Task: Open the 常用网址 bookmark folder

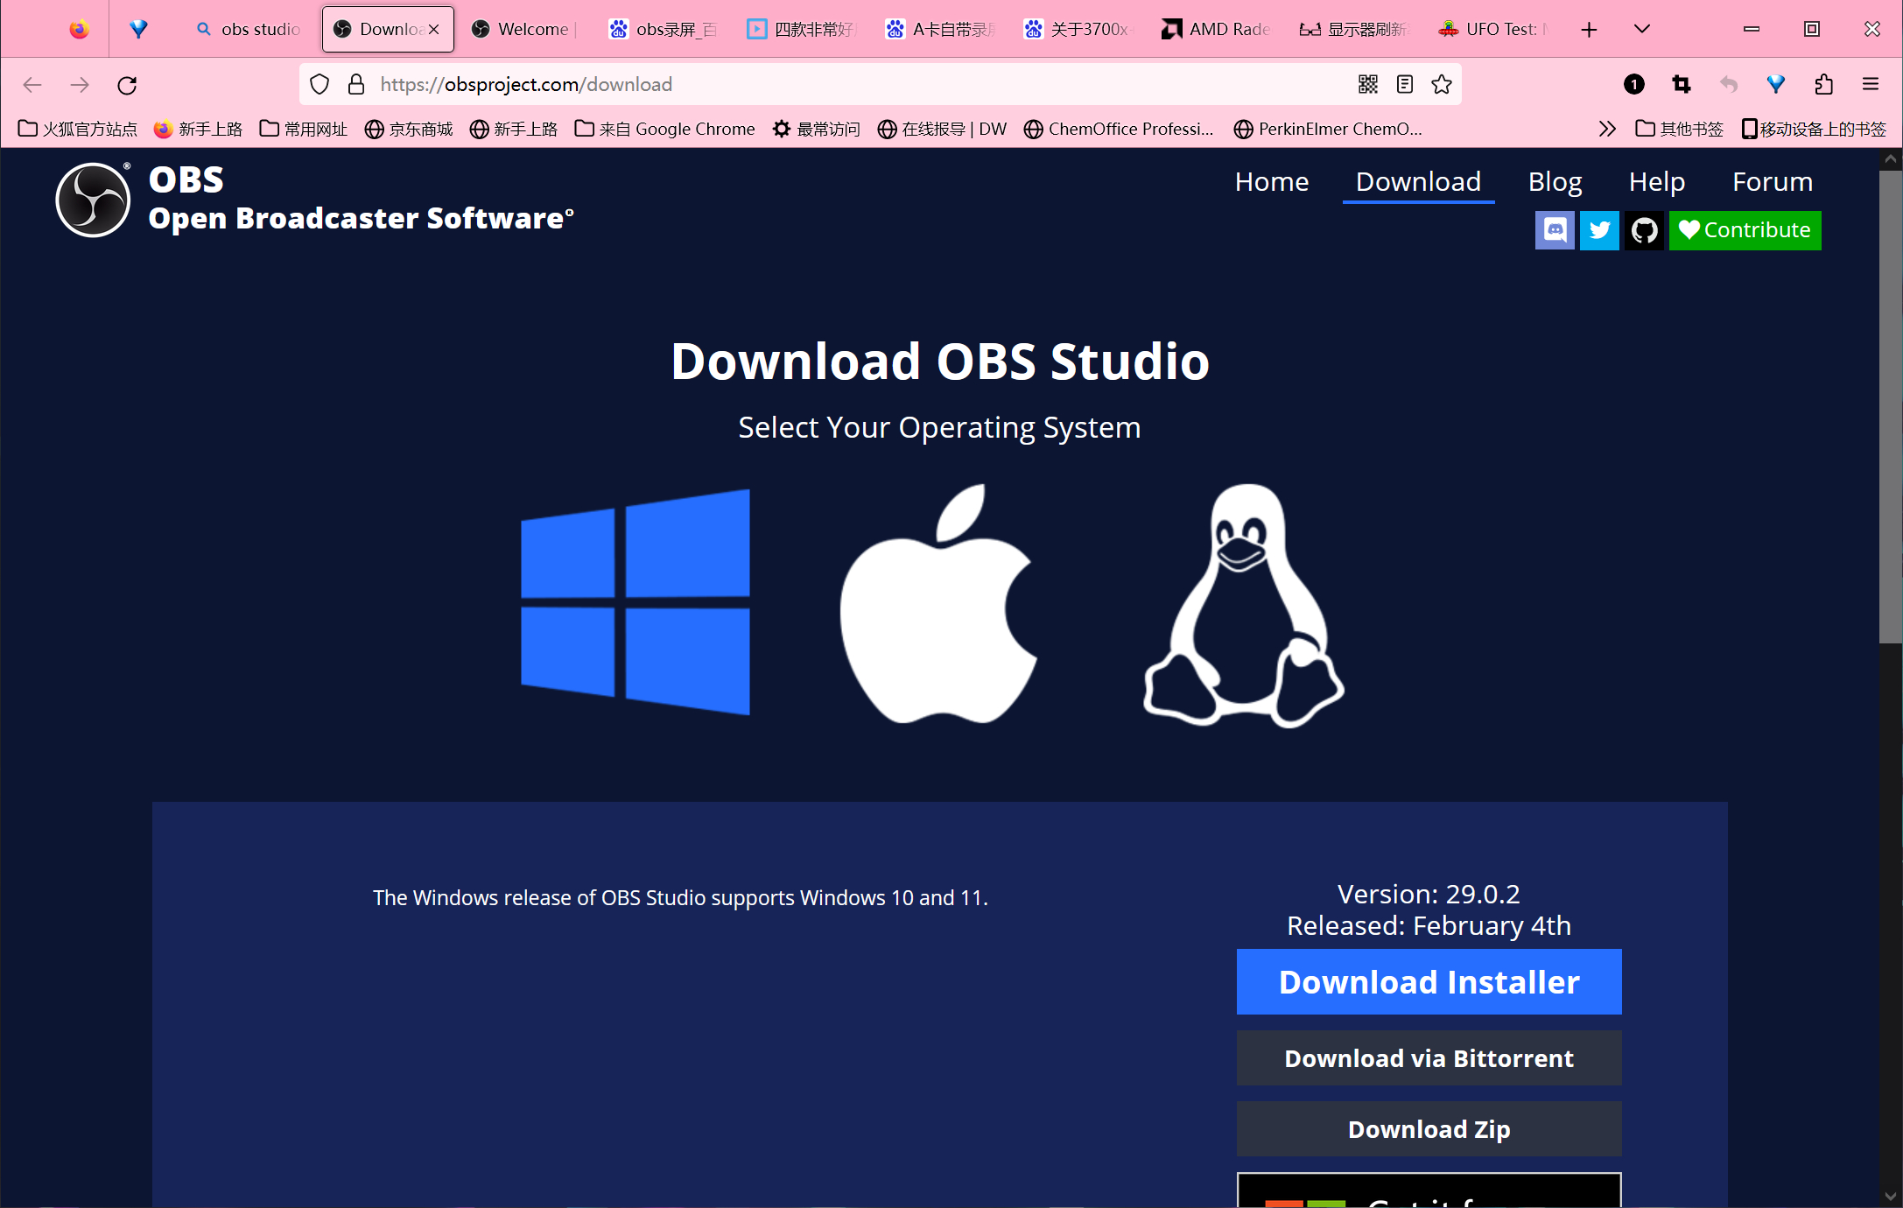Action: tap(304, 130)
